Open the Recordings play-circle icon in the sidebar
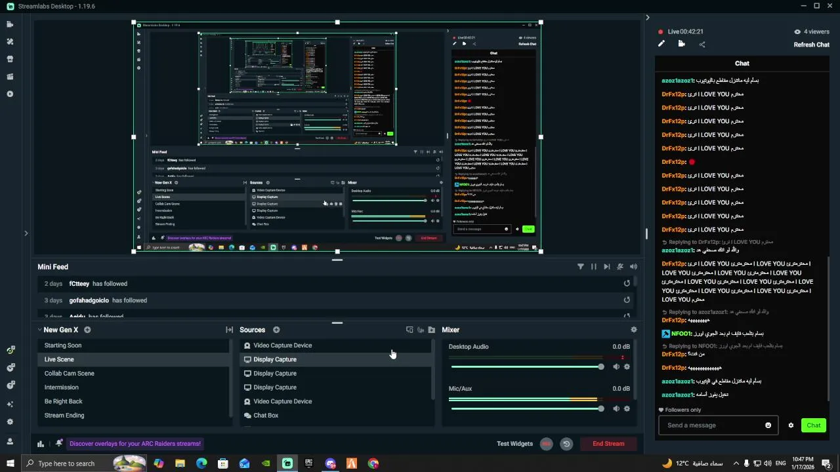 pyautogui.click(x=10, y=94)
